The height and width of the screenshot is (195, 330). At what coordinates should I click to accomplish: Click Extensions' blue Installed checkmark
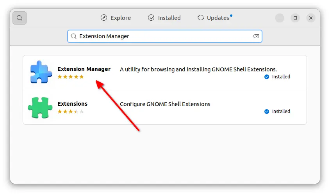click(267, 112)
